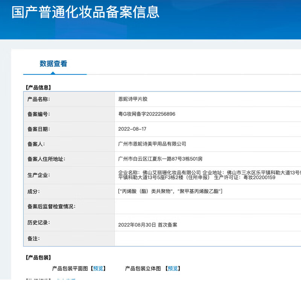Select the registrant 广州市恩妮诗美甲用品有限公司
This screenshot has width=301, height=301.
152,144
